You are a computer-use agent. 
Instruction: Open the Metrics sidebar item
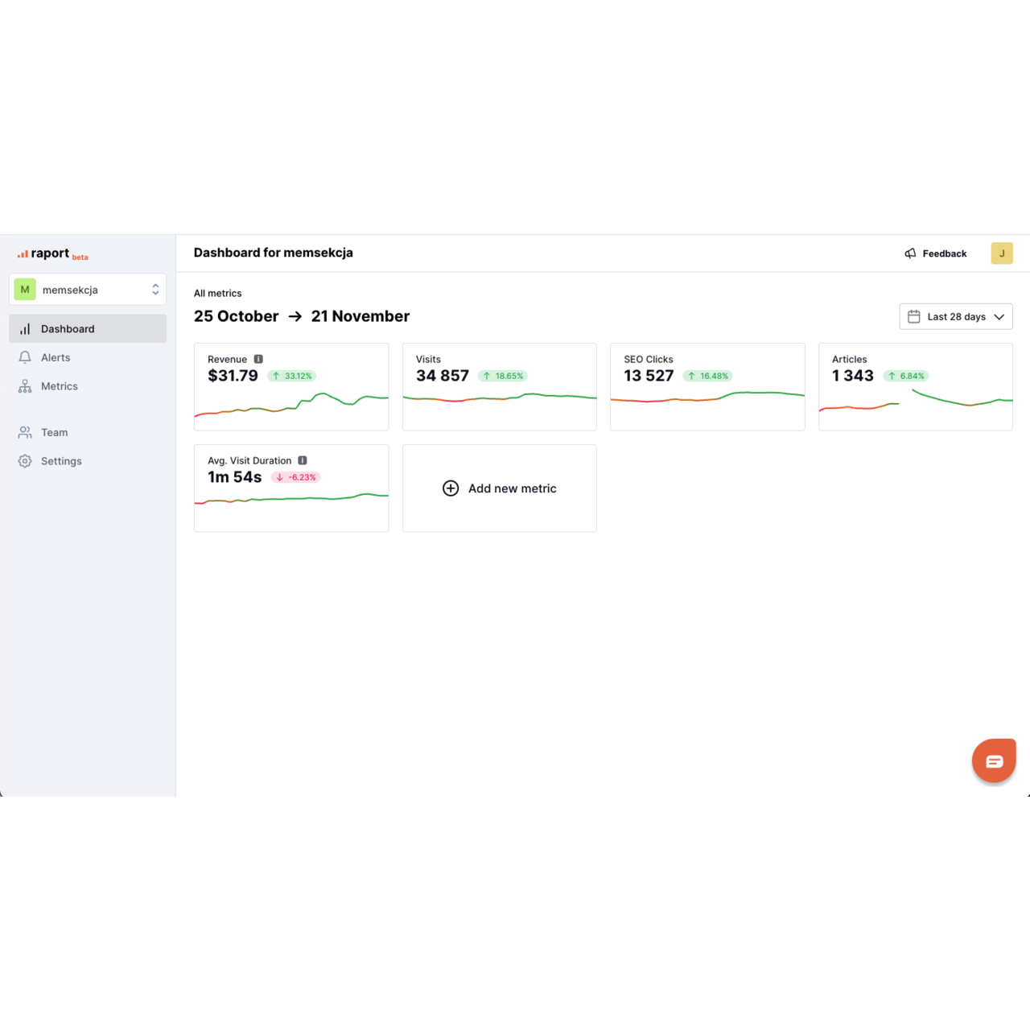(59, 386)
